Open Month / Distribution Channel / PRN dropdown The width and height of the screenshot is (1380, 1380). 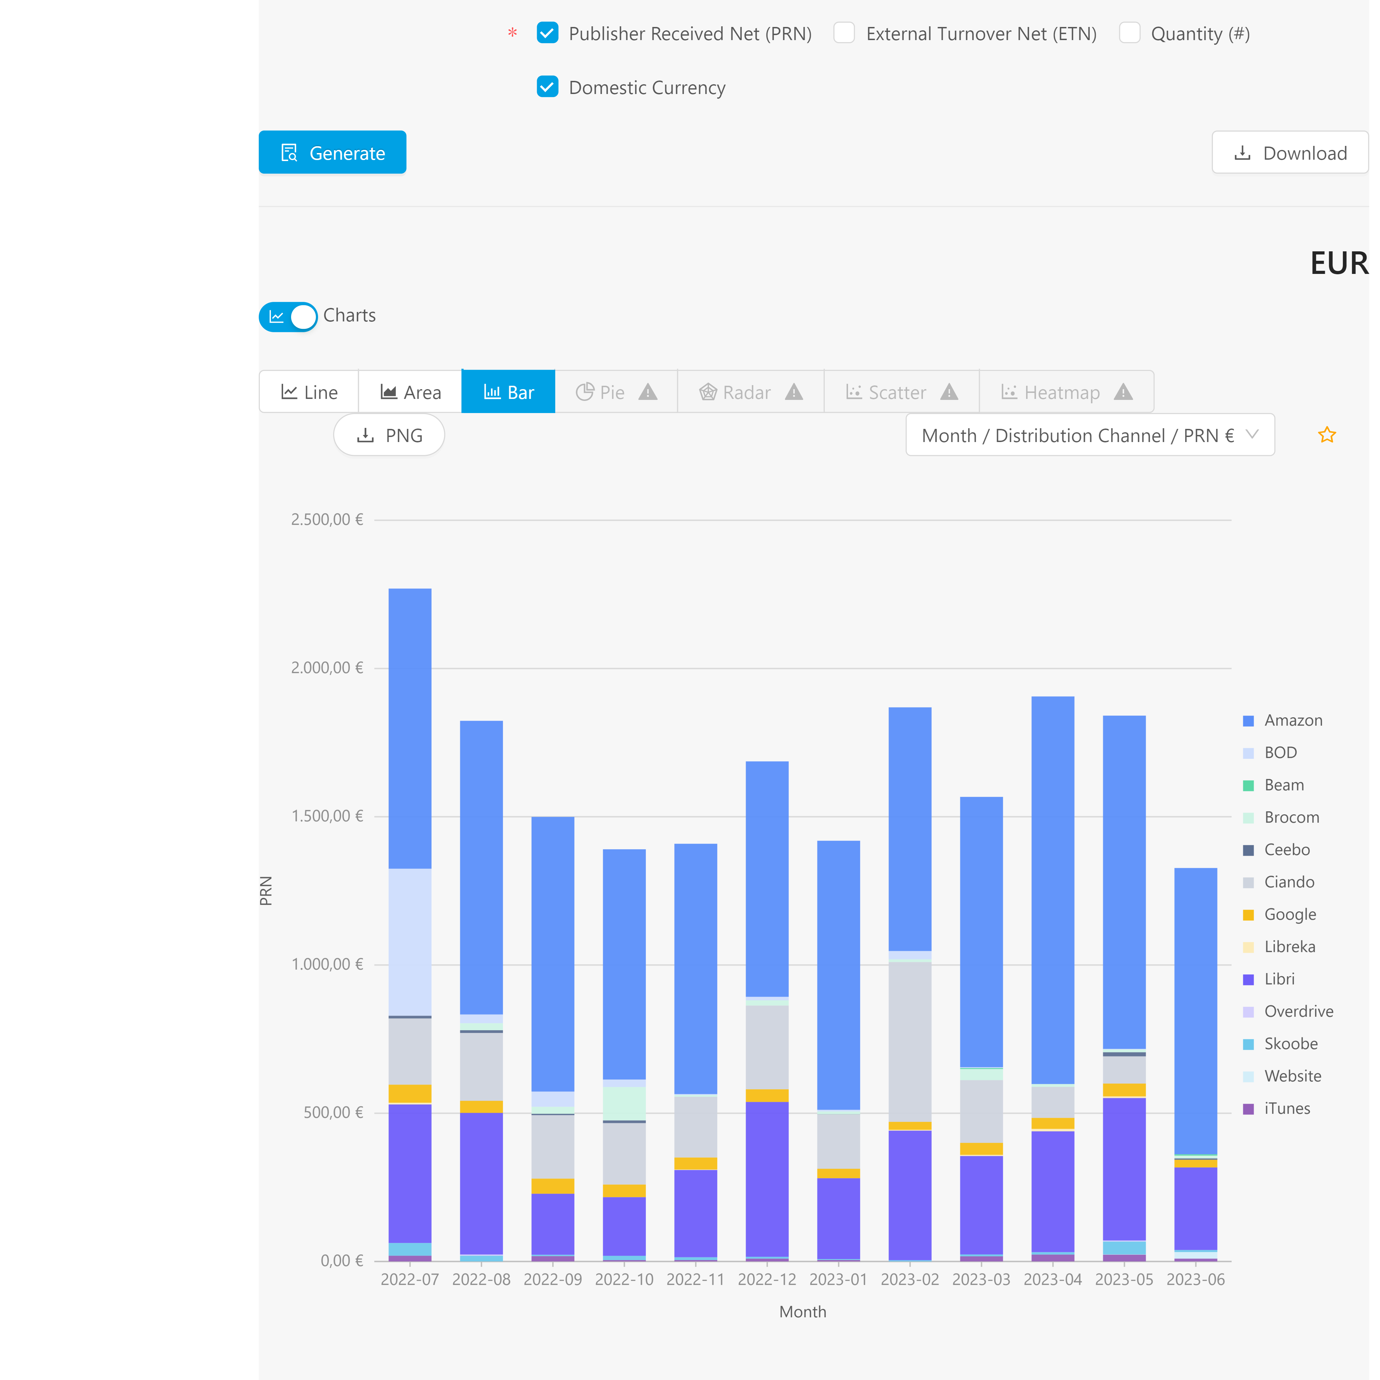[1077, 435]
